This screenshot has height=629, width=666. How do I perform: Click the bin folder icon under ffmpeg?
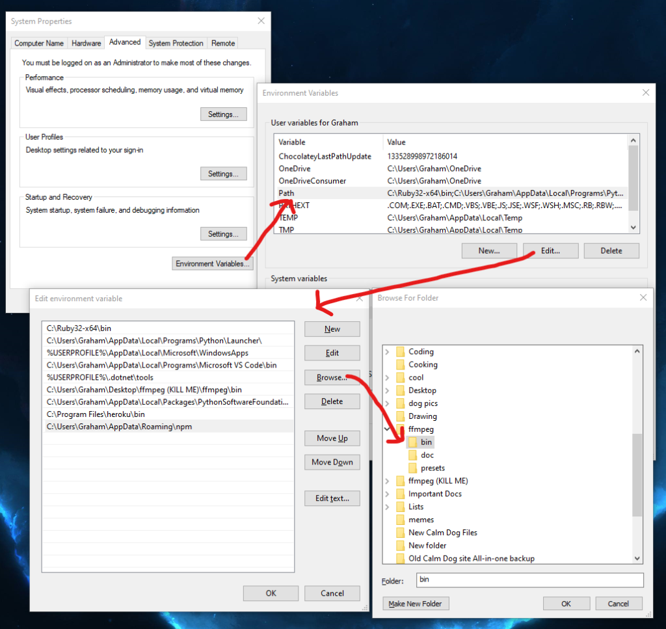pos(412,442)
